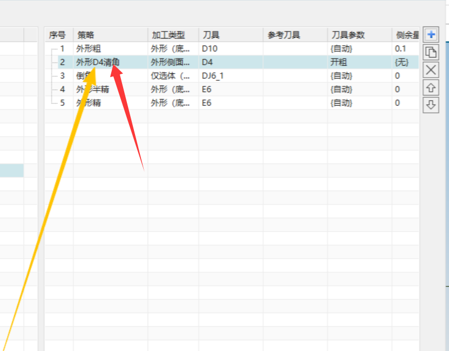Move the selected row down
Viewport: 449px width, 351px height.
click(431, 105)
